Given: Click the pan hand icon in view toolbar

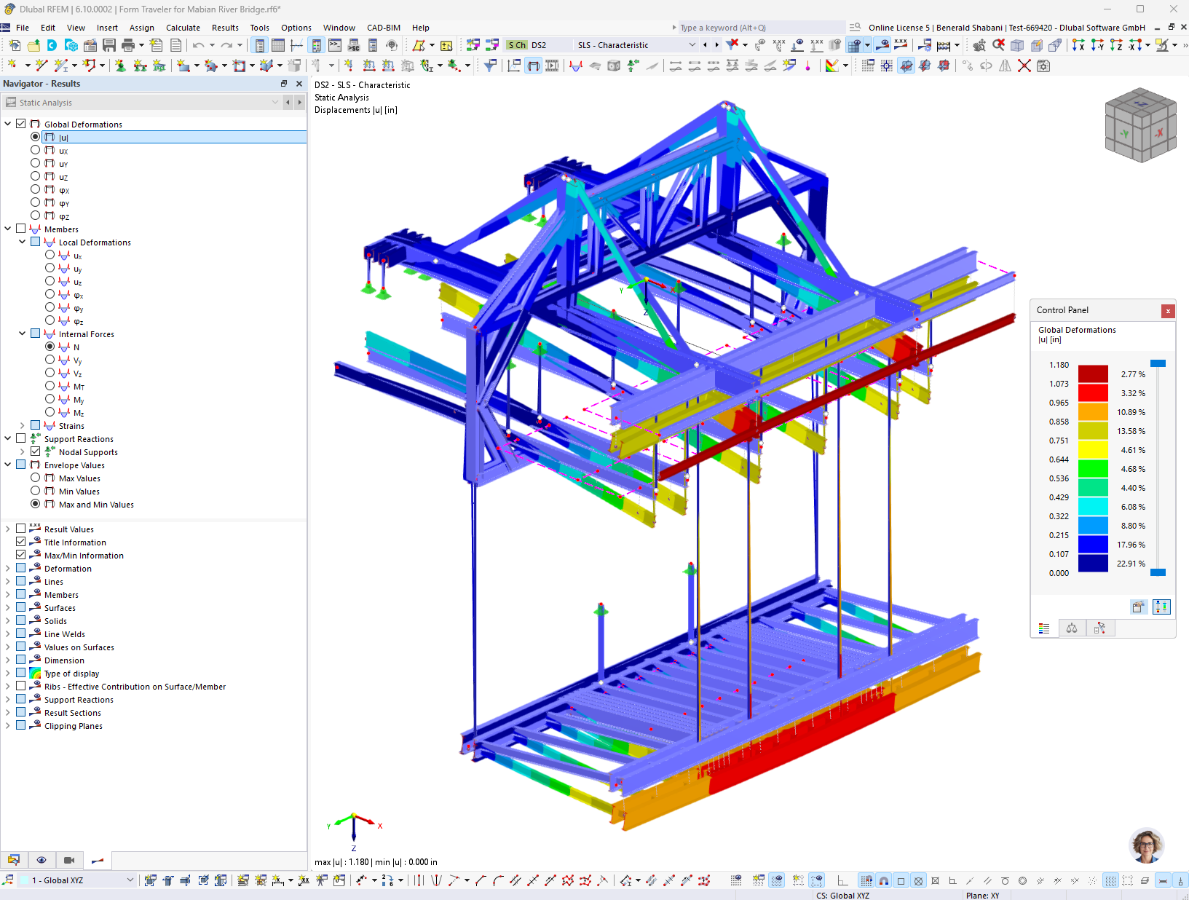Looking at the screenshot, I should (x=980, y=45).
